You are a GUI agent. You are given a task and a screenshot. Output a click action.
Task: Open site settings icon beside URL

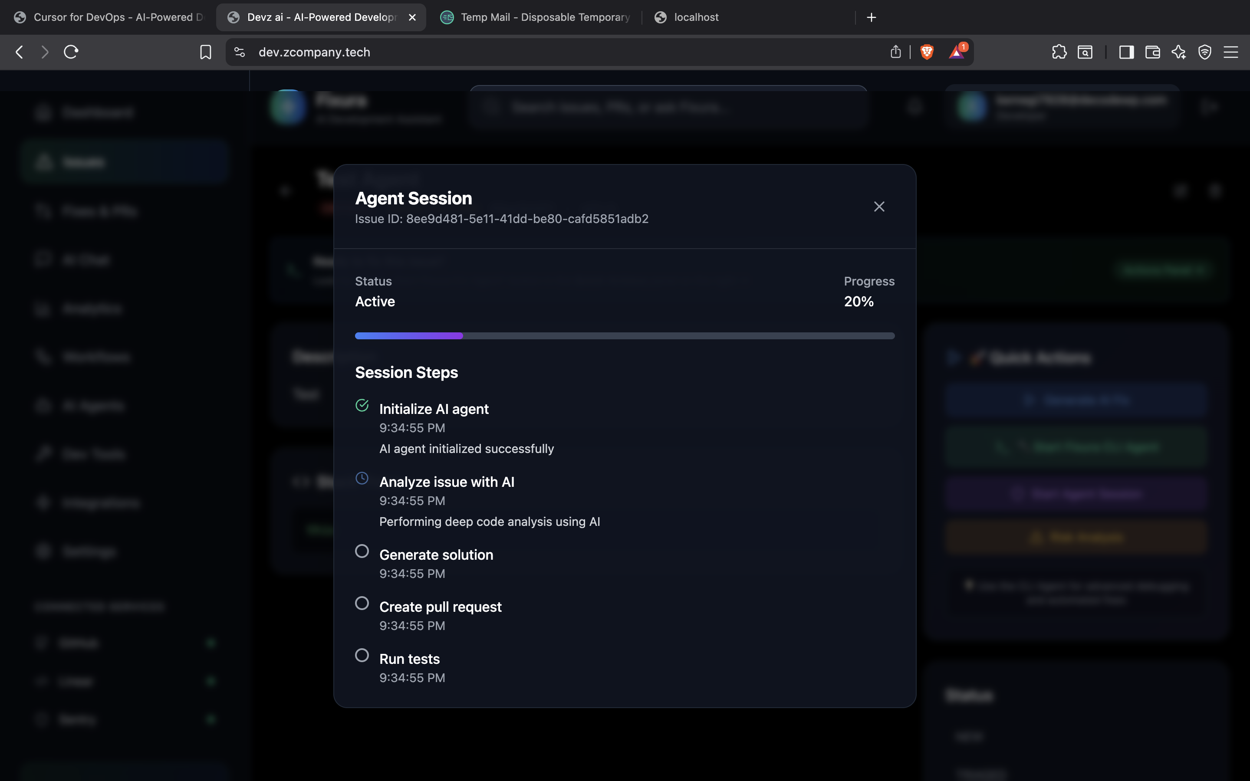[240, 52]
